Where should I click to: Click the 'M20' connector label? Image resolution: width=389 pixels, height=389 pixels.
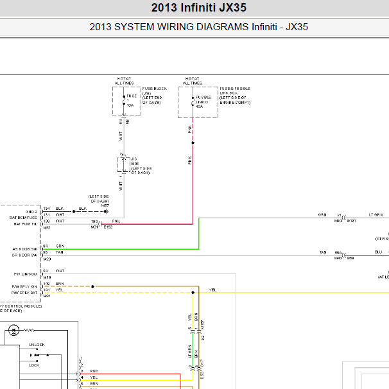[x=47, y=259]
